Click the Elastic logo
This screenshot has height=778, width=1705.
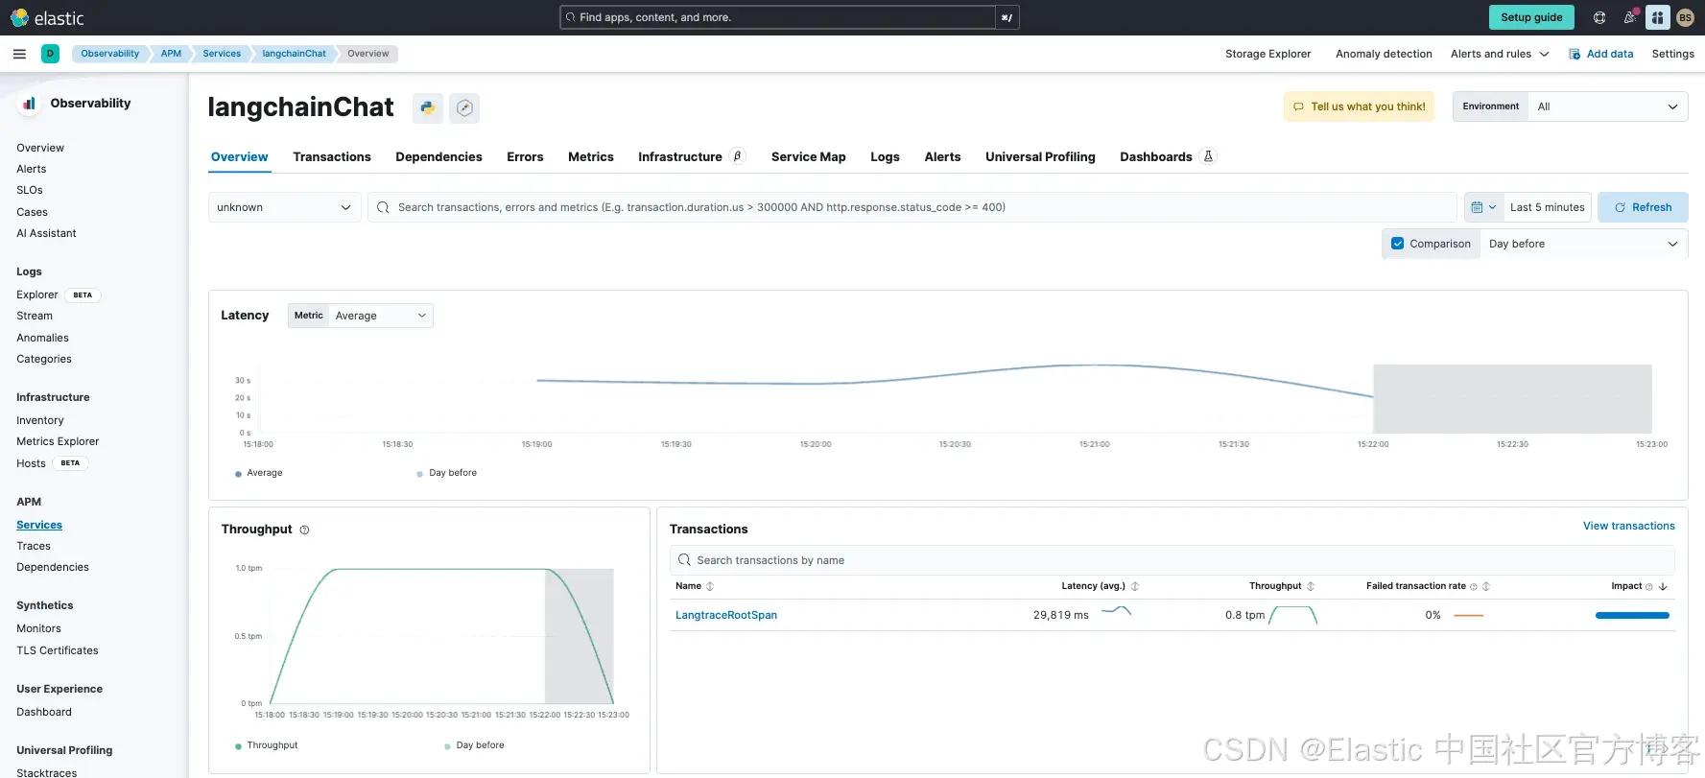tap(47, 17)
